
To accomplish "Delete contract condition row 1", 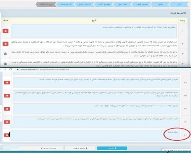I will coord(5,31).
